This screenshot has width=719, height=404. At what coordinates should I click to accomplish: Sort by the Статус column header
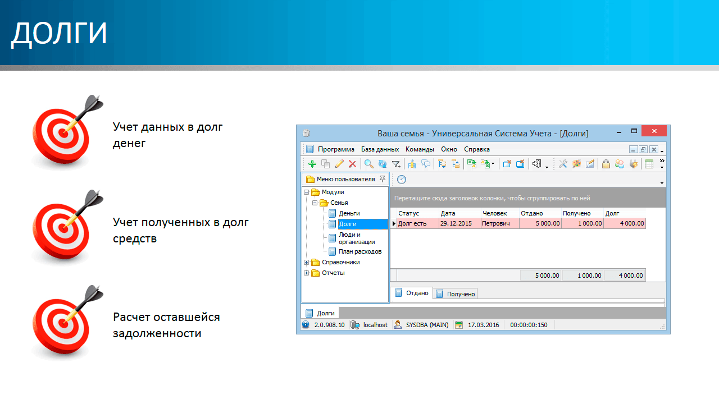coord(417,213)
